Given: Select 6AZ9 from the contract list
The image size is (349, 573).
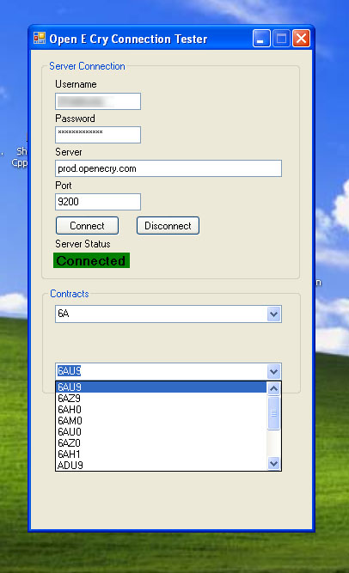Looking at the screenshot, I should click(x=161, y=398).
